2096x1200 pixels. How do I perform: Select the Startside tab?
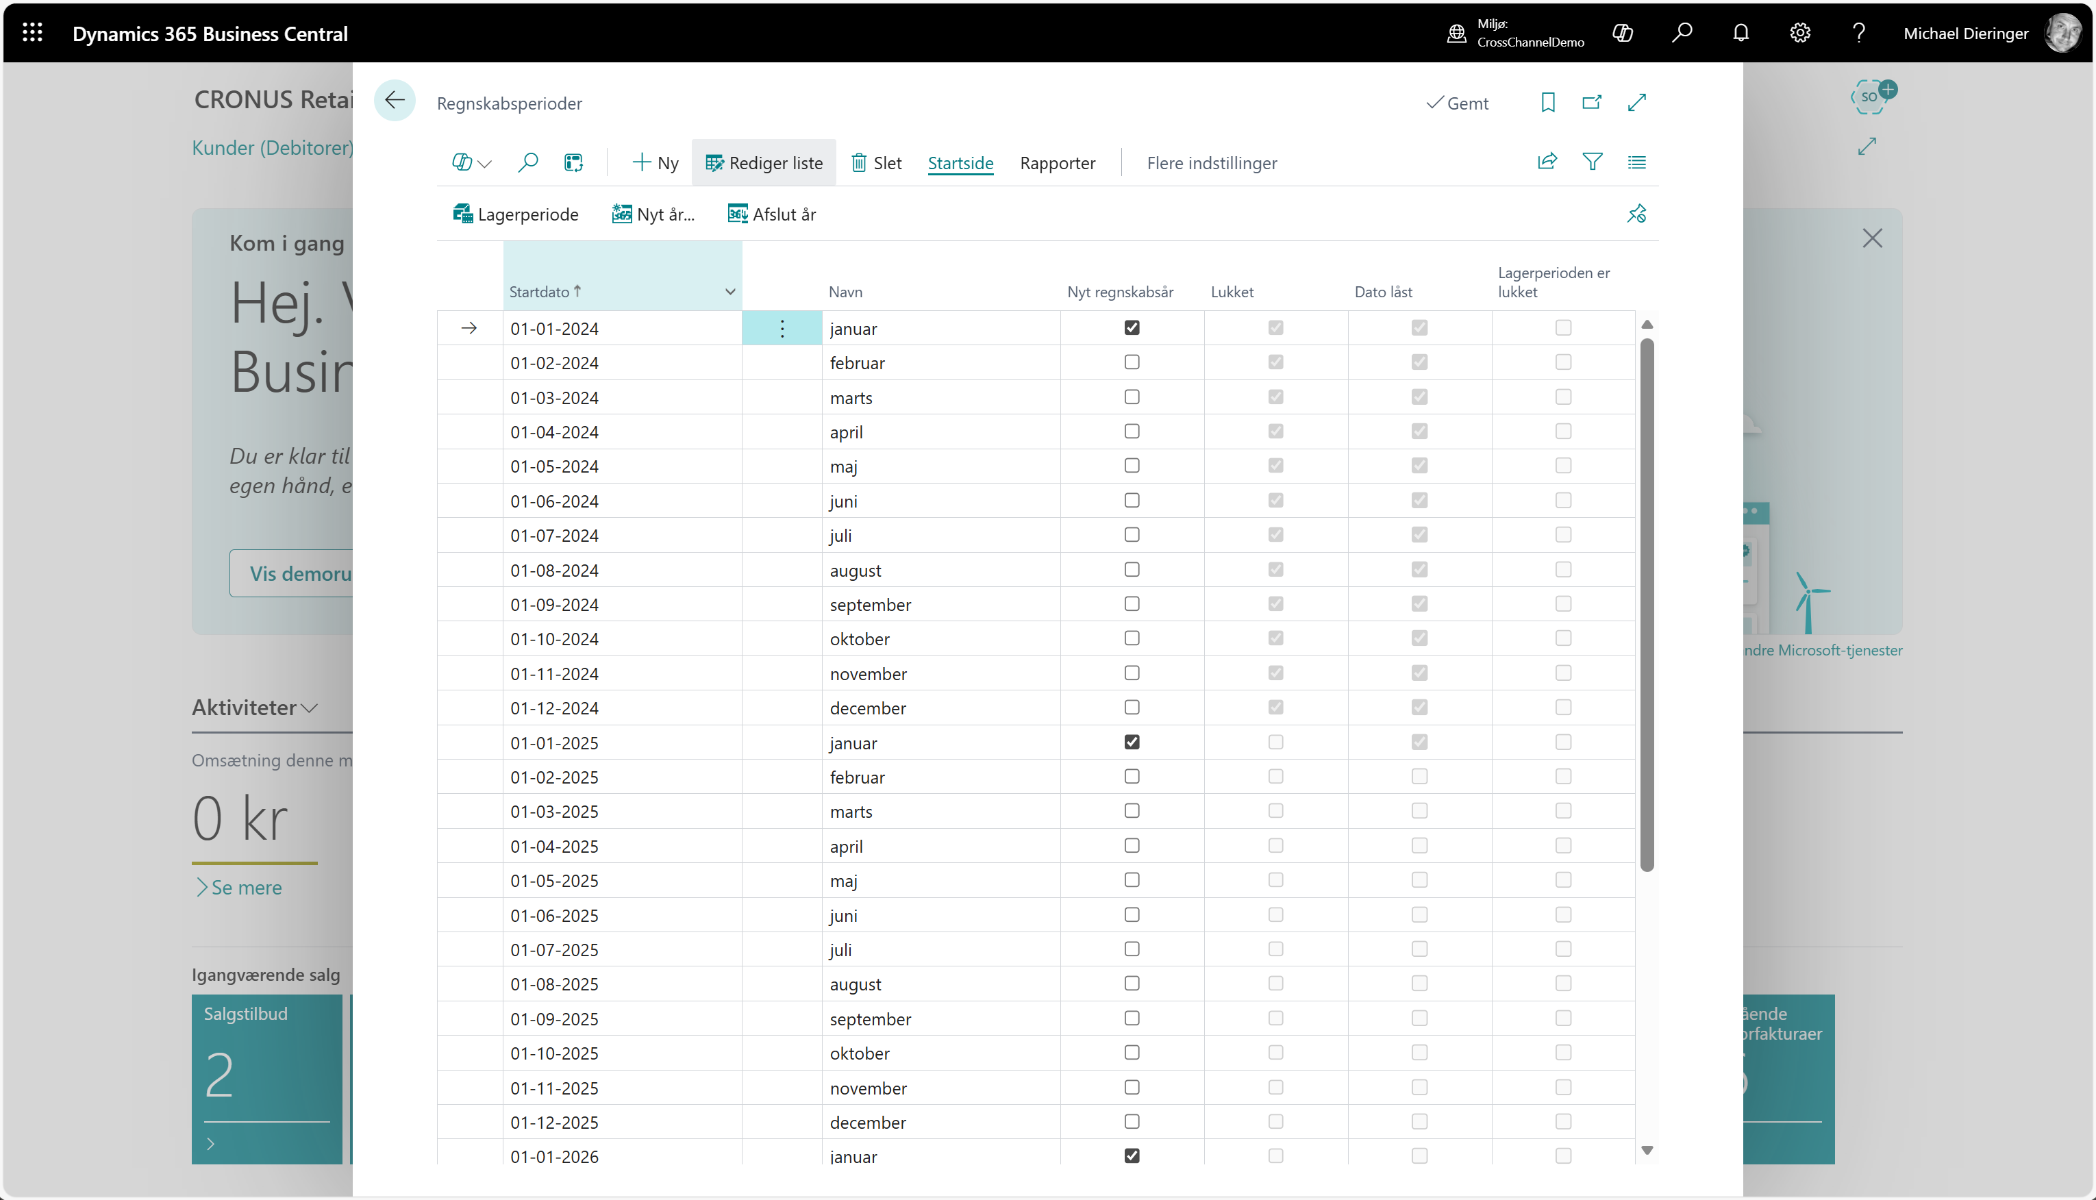point(960,163)
